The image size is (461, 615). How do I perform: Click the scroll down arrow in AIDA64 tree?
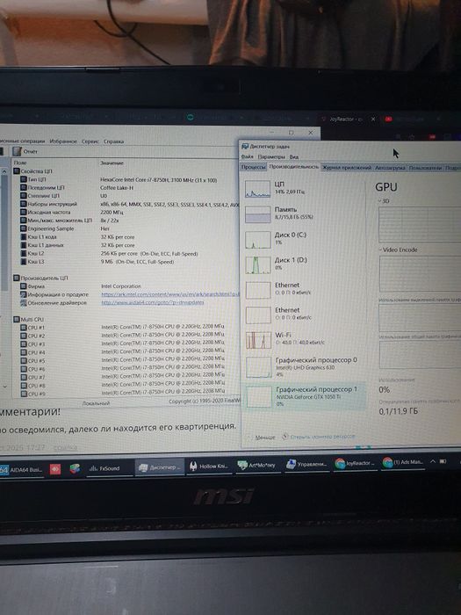coord(4,387)
